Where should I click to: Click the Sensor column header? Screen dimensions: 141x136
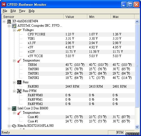(33, 17)
